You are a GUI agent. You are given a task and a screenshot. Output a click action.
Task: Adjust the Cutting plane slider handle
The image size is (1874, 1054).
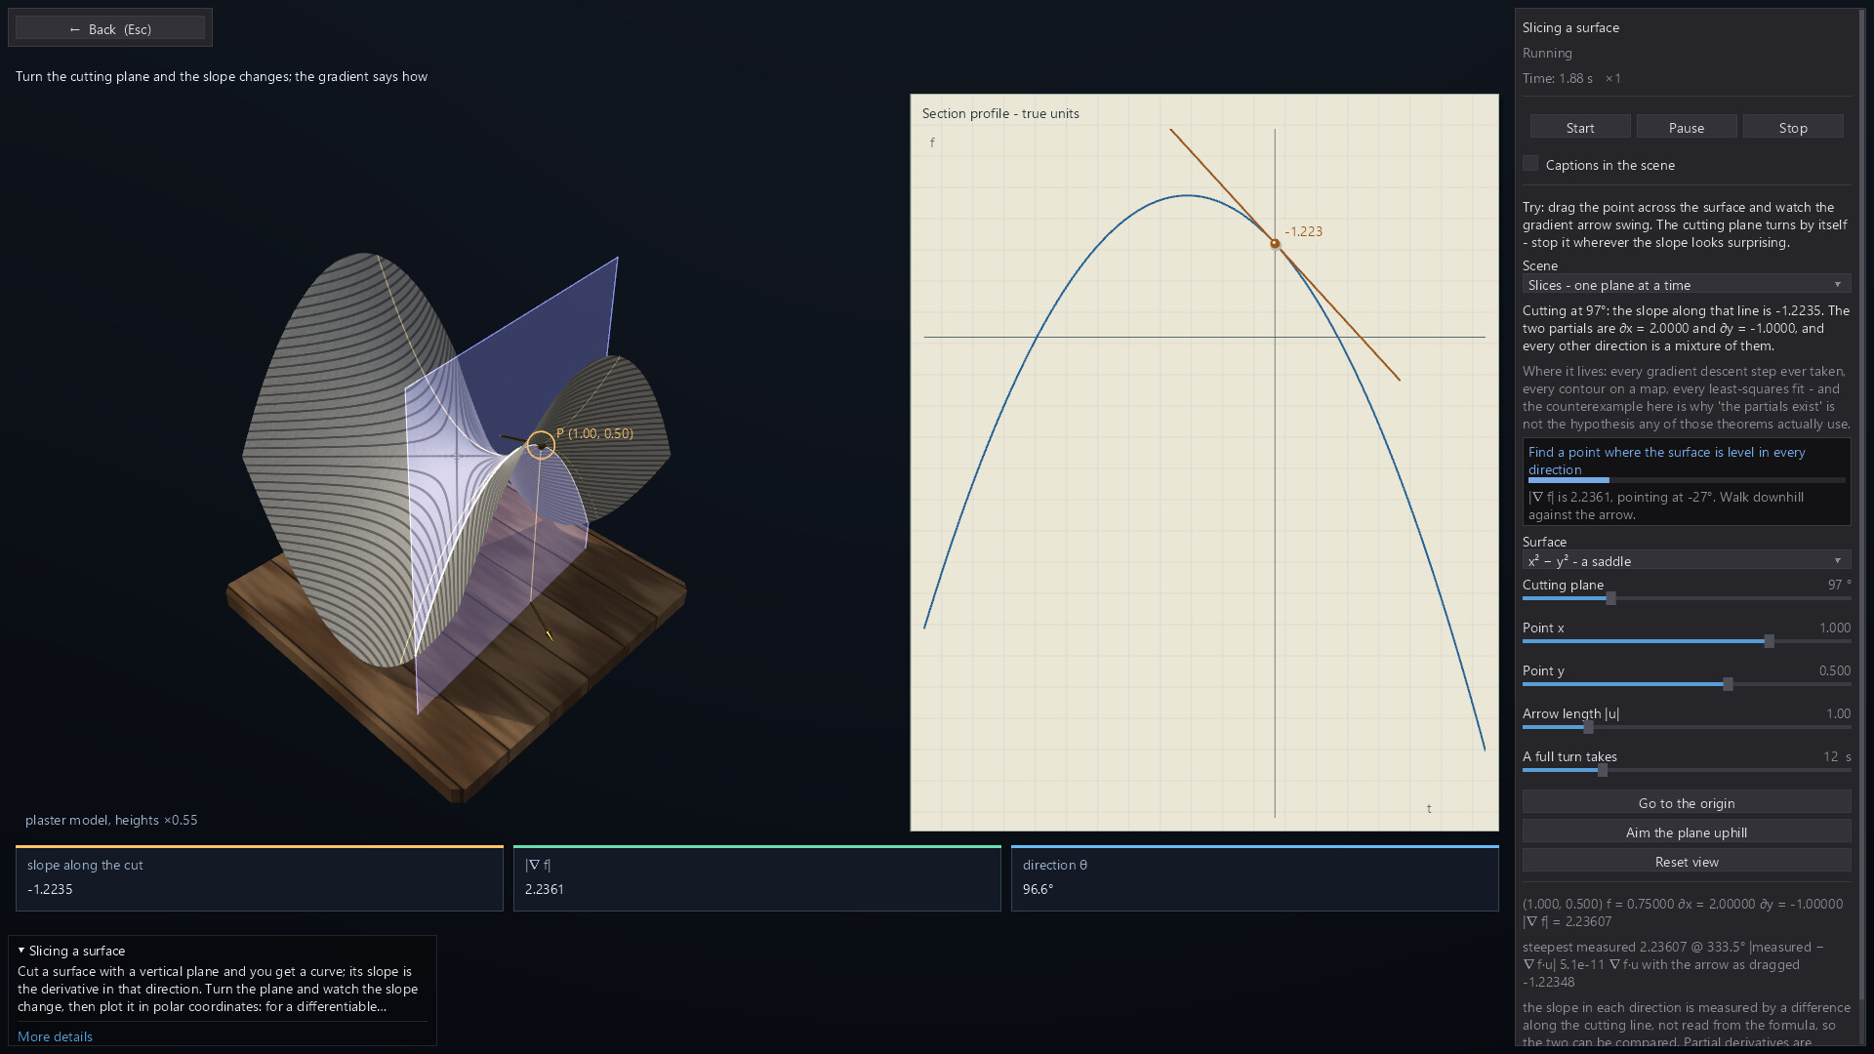click(x=1610, y=598)
